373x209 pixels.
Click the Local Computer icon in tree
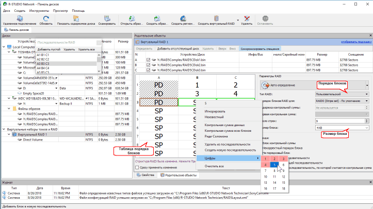tap(9, 47)
